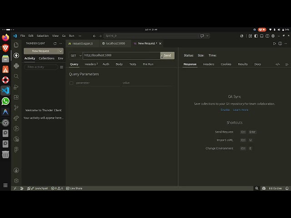291x218 pixels.
Task: Split the editor to the right
Action: coord(280,44)
